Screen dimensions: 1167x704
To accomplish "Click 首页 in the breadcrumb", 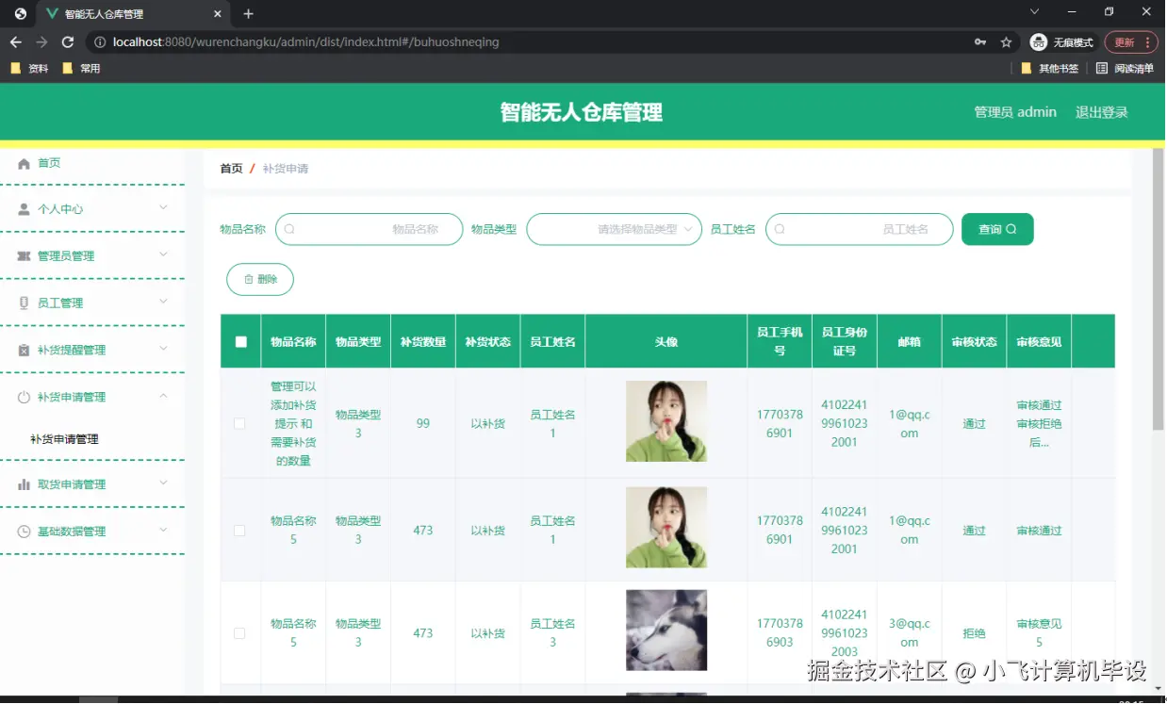I will pyautogui.click(x=231, y=169).
